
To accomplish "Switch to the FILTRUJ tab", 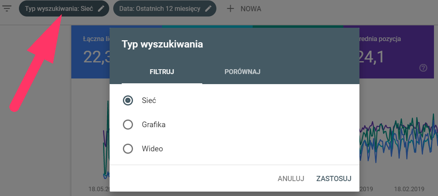I will point(162,72).
